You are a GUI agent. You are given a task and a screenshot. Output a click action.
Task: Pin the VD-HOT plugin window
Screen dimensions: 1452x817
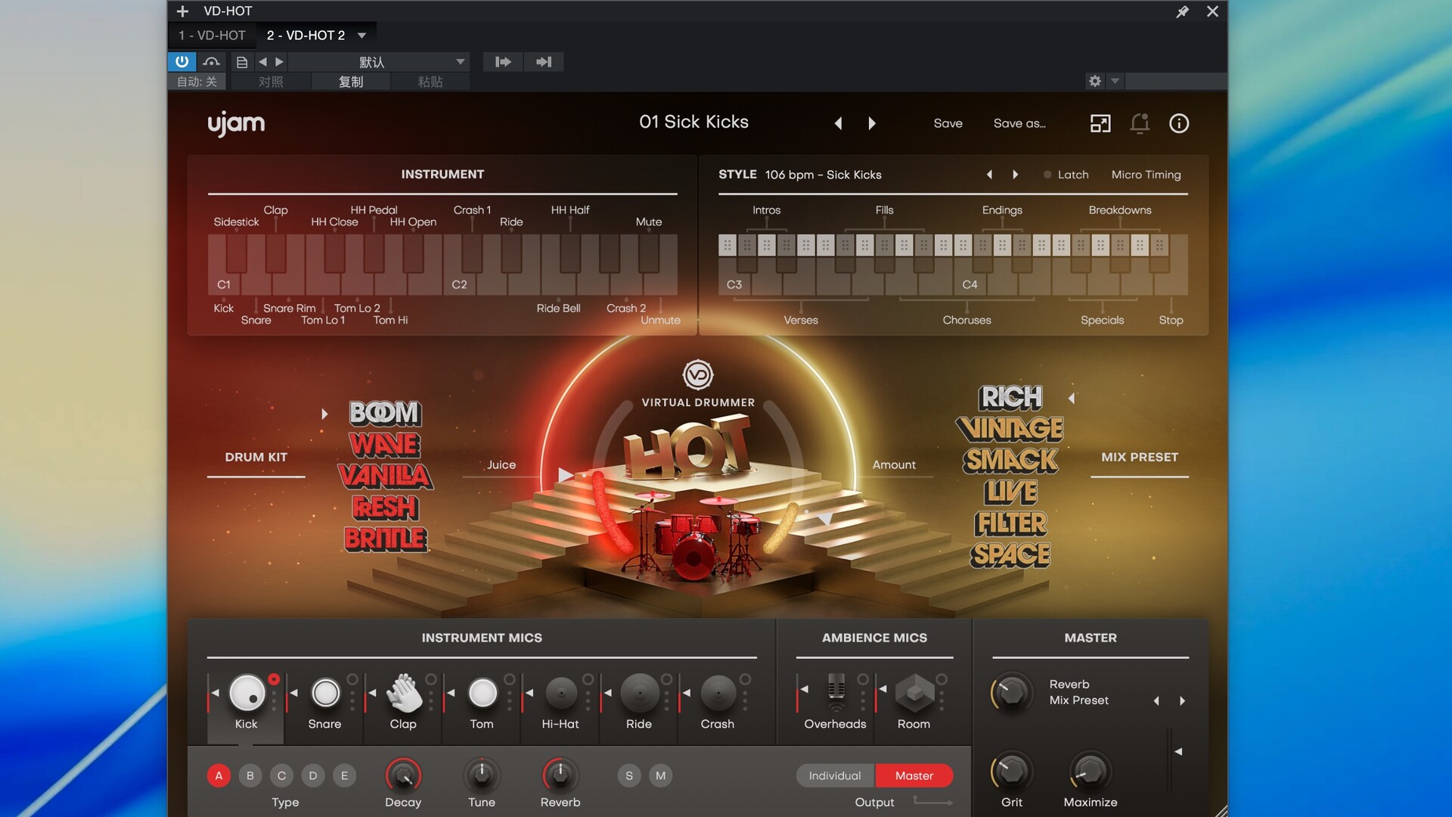click(x=1182, y=11)
